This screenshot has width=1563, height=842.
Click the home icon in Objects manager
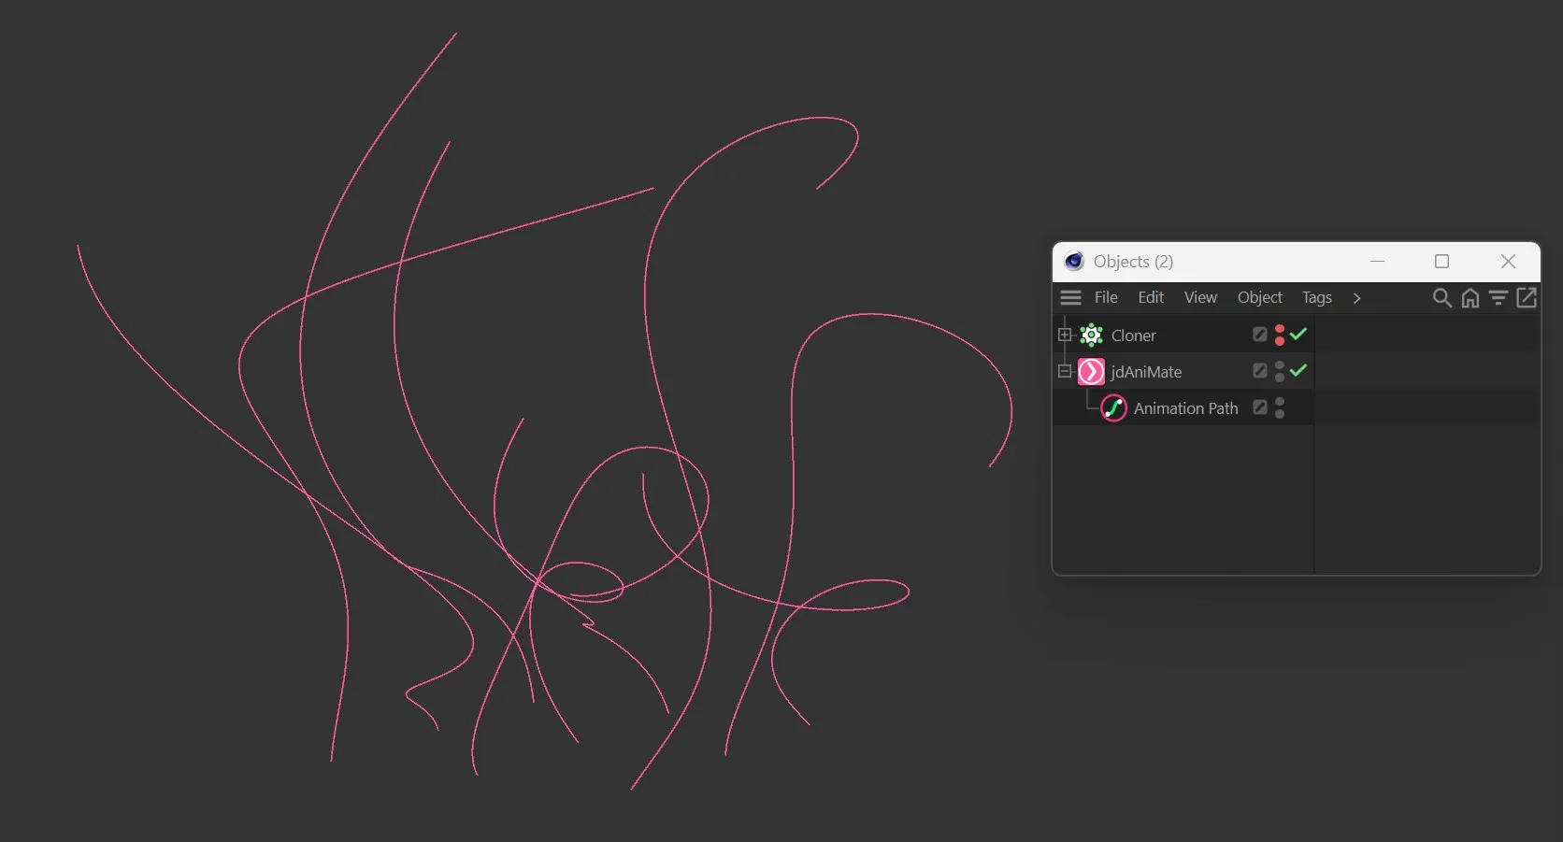coord(1470,297)
